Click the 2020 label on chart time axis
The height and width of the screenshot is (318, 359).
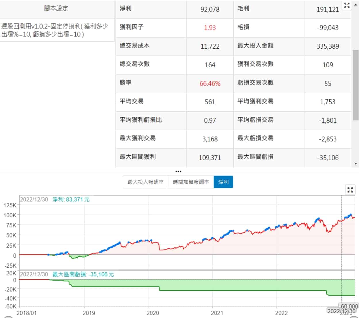pyautogui.click(x=153, y=313)
